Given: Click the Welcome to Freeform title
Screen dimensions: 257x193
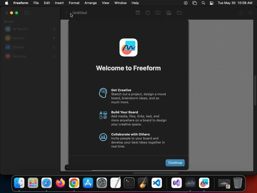Looking at the screenshot, I should 128,68.
